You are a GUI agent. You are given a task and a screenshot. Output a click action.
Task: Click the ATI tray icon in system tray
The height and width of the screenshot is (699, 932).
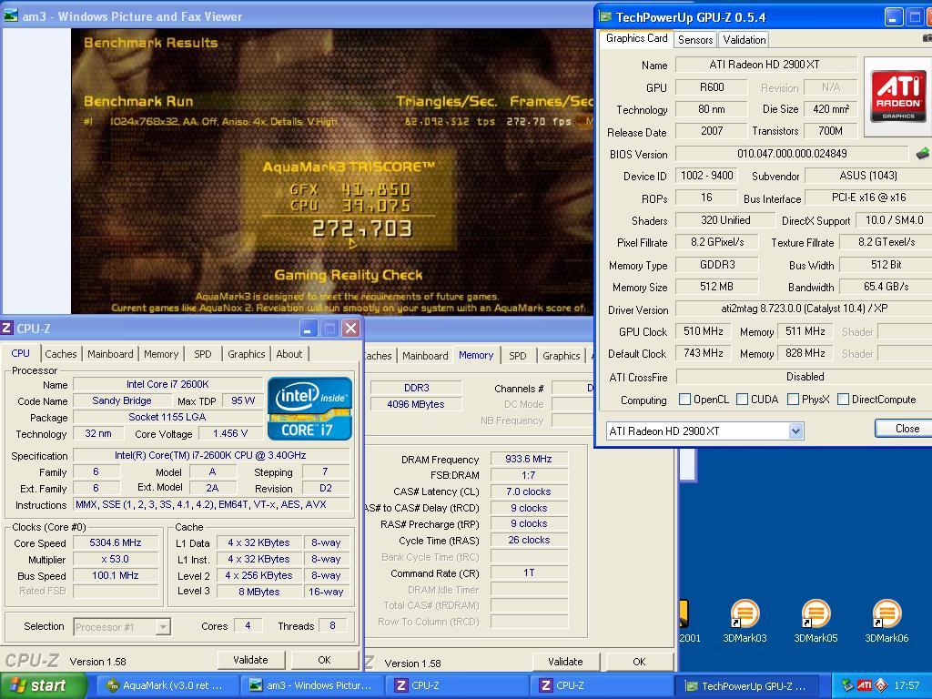point(865,686)
